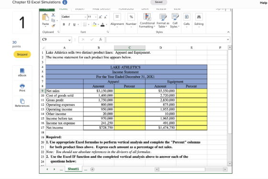This screenshot has height=179, width=268.
Task: Open the Font Color dropdown arrow
Action: [106, 24]
